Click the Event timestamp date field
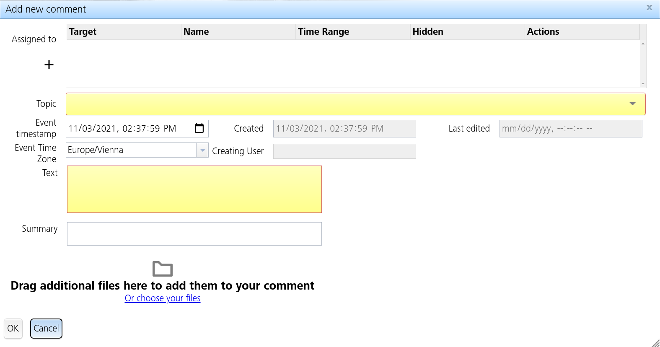 [x=137, y=129]
